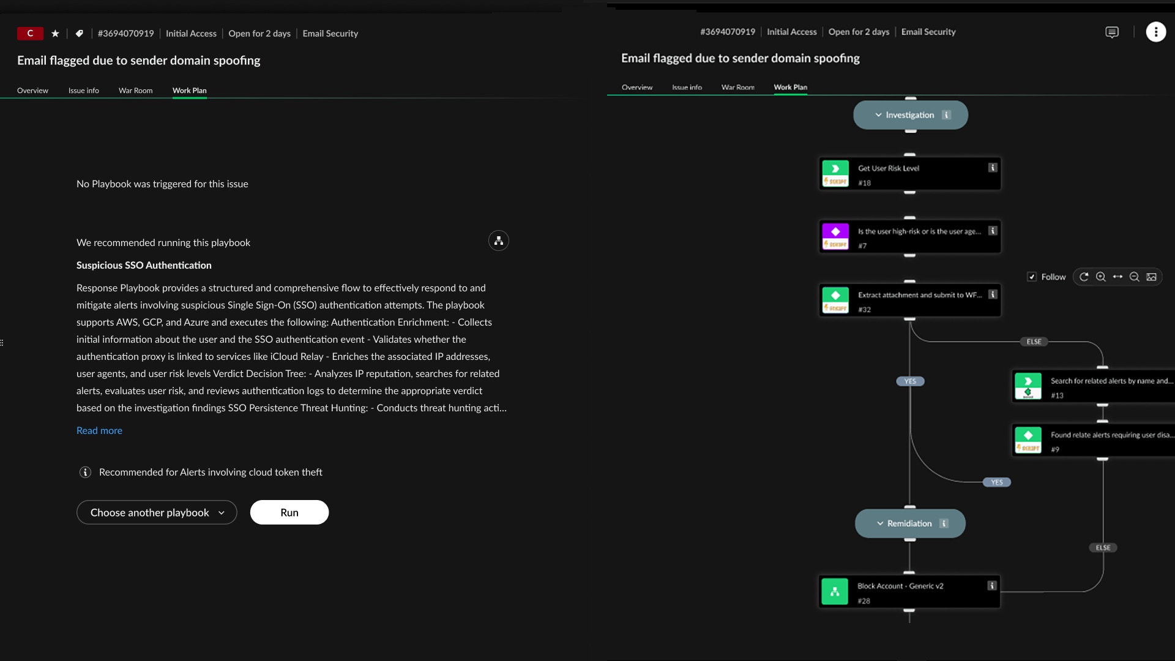Select the zoom in icon on the flowchart toolbar

[x=1101, y=277]
